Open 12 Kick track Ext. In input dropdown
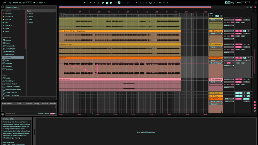258x145 pixels. click(229, 31)
